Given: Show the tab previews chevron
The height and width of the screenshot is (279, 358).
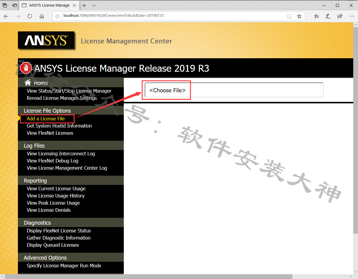Looking at the screenshot, I should click(94, 5).
